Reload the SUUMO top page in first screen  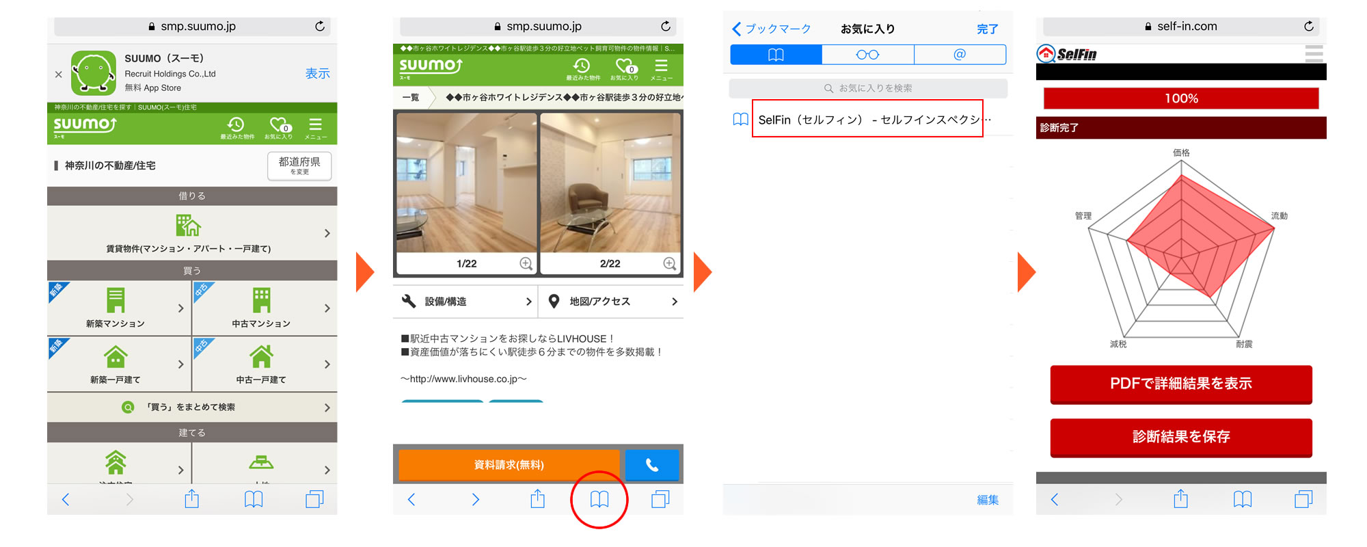click(x=319, y=26)
